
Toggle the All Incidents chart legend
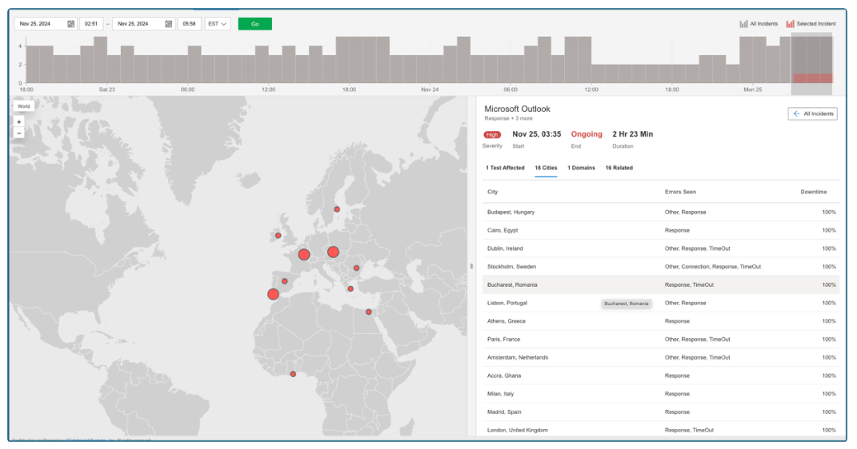coord(759,24)
